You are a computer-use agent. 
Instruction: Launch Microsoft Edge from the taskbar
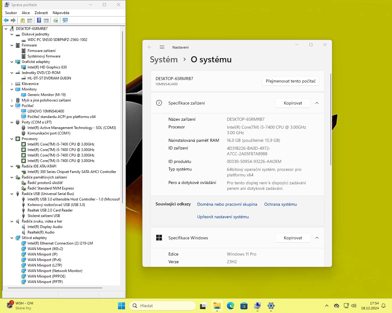click(x=231, y=306)
